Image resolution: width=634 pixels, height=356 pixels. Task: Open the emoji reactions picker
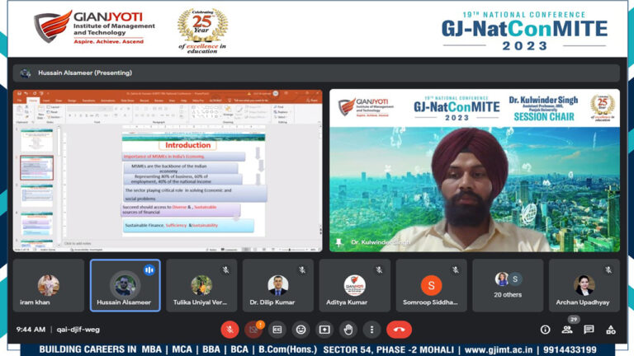click(300, 330)
